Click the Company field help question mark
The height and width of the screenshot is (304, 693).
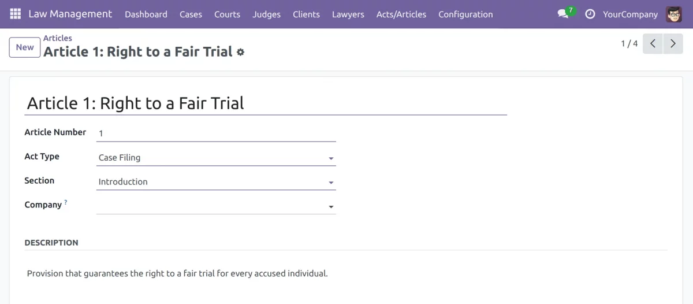(66, 202)
